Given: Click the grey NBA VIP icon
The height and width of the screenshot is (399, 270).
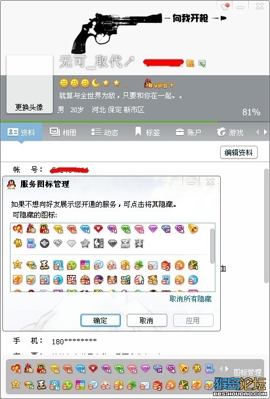Looking at the screenshot, I should 99,244.
